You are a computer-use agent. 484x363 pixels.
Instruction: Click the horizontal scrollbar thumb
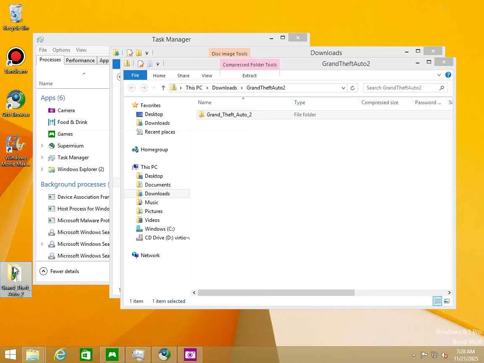point(276,292)
